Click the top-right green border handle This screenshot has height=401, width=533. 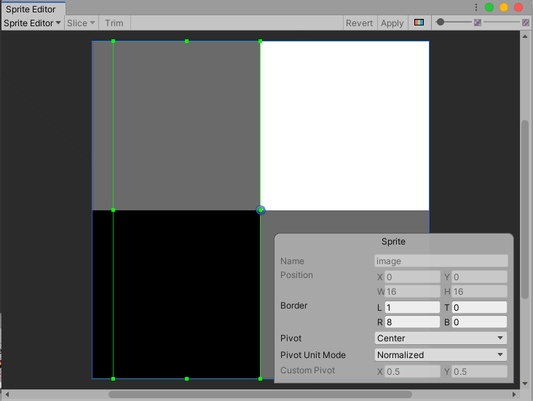[261, 41]
